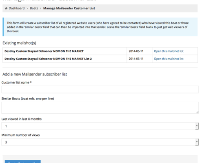202x163 pixels.
Task: Click the Customer list name label
Action: (x=16, y=82)
